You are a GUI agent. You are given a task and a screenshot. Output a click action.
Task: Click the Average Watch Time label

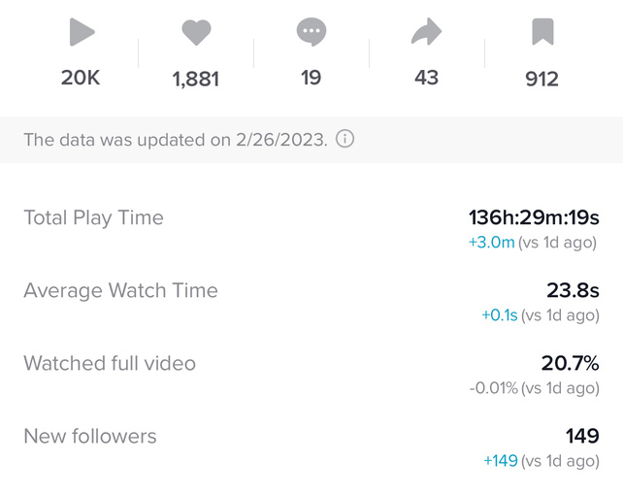(x=120, y=290)
